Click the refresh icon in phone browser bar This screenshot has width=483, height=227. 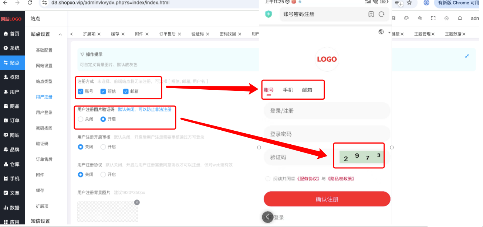(382, 14)
